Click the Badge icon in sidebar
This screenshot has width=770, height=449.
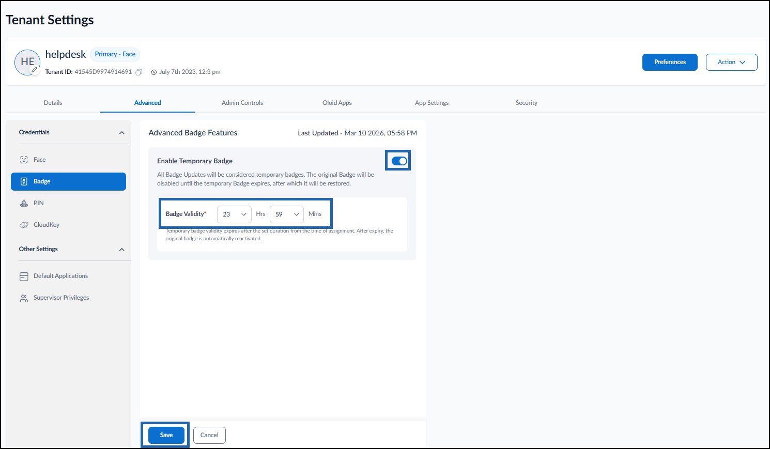[24, 181]
